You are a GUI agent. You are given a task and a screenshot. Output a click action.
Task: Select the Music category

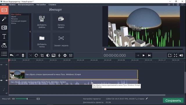click(14, 19)
